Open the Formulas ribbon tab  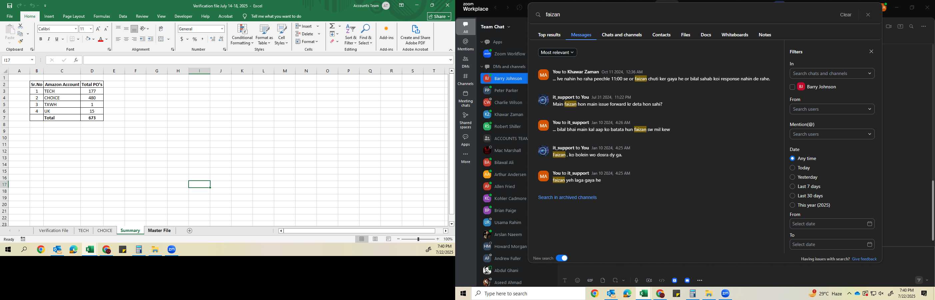point(102,16)
